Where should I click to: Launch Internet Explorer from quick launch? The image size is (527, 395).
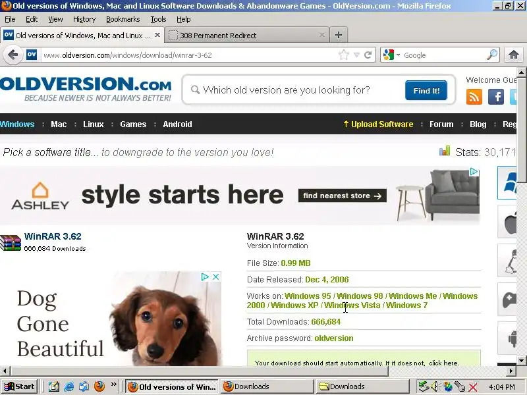[x=69, y=386]
